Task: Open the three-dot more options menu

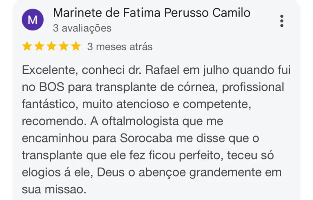Action: pyautogui.click(x=282, y=21)
